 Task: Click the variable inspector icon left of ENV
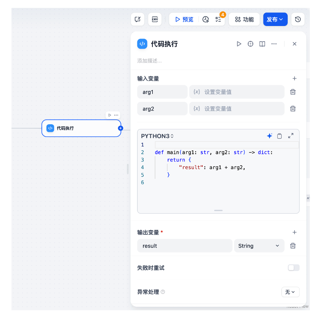[138, 19]
